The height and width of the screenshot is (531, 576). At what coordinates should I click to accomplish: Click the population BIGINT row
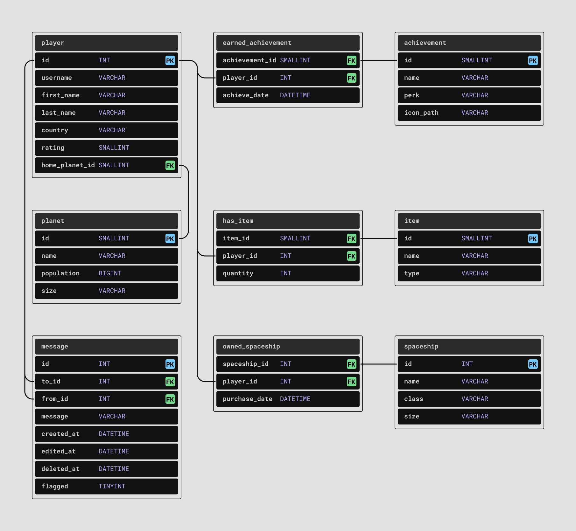(107, 273)
